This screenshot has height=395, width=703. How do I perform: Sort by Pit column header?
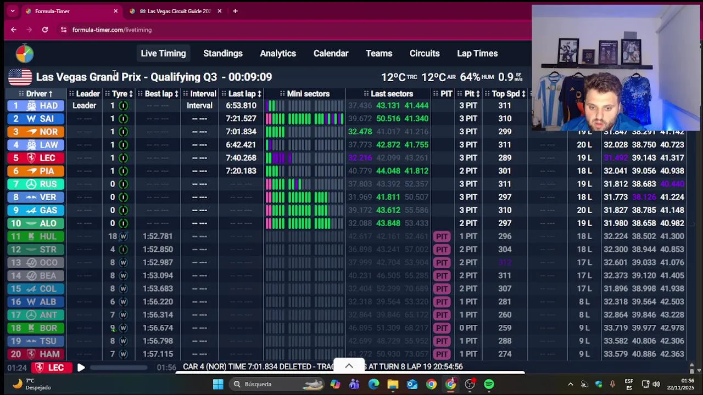click(x=472, y=94)
